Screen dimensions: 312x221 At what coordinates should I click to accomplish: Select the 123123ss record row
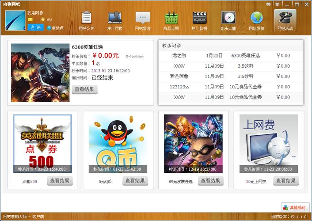231,87
